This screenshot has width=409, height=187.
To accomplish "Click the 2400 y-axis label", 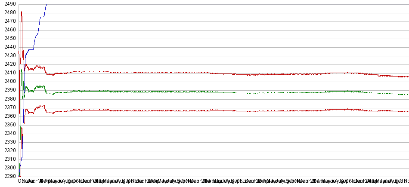I will point(9,81).
